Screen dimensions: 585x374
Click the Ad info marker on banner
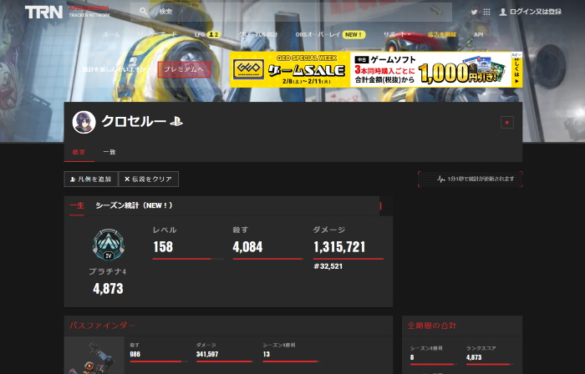(x=516, y=55)
